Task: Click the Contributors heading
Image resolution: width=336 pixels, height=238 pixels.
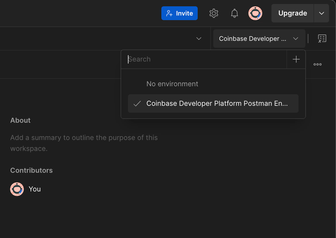Action: (x=31, y=170)
